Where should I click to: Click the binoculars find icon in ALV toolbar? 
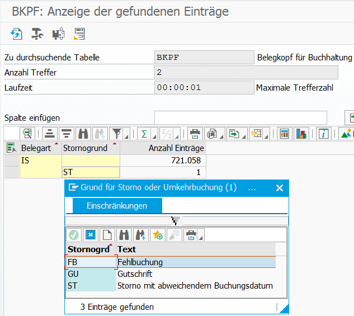pos(83,134)
